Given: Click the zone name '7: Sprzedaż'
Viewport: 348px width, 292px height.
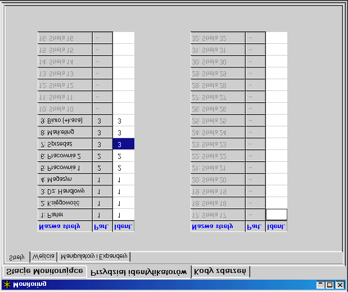Looking at the screenshot, I should (65, 144).
